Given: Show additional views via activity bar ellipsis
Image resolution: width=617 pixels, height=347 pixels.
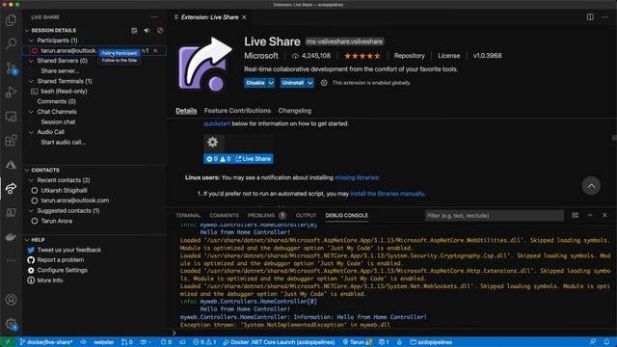Looking at the screenshot, I should (x=11, y=260).
